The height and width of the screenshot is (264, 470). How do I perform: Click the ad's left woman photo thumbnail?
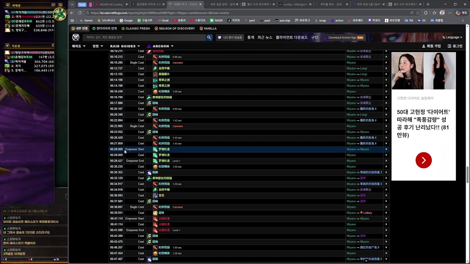(x=407, y=71)
